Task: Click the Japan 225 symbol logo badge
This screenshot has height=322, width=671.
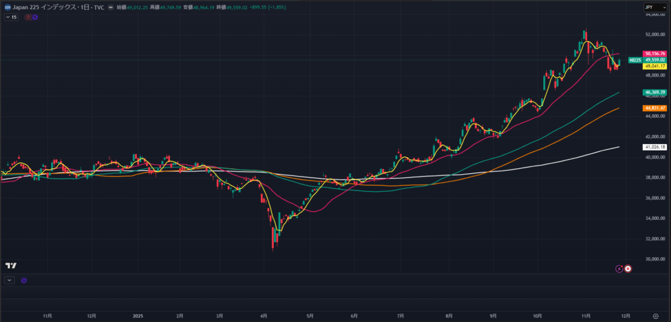Action: [x=7, y=7]
